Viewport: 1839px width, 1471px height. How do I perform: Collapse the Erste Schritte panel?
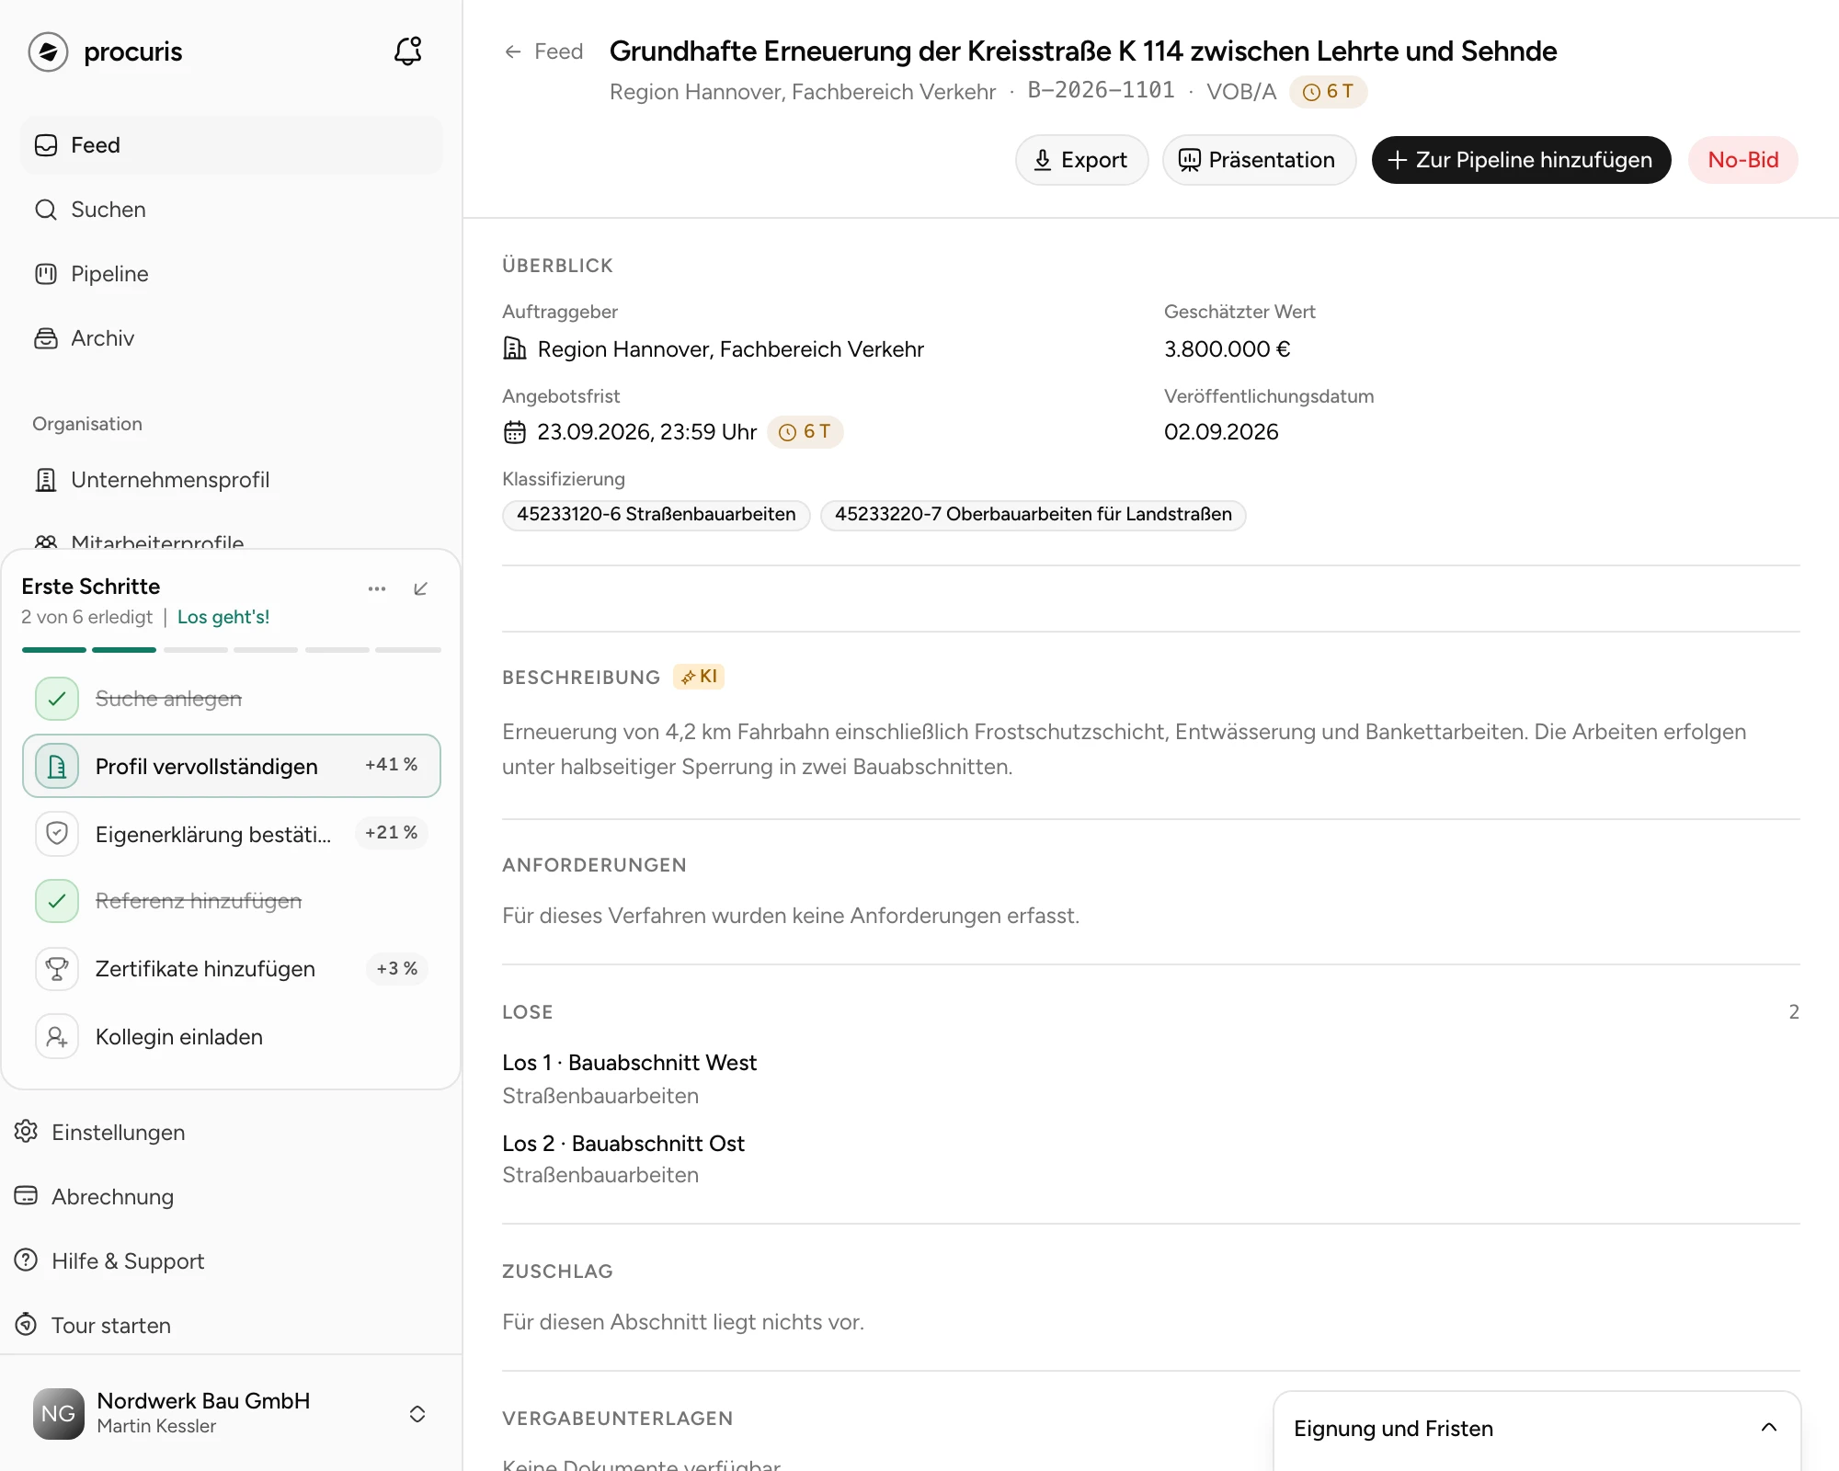click(x=421, y=588)
